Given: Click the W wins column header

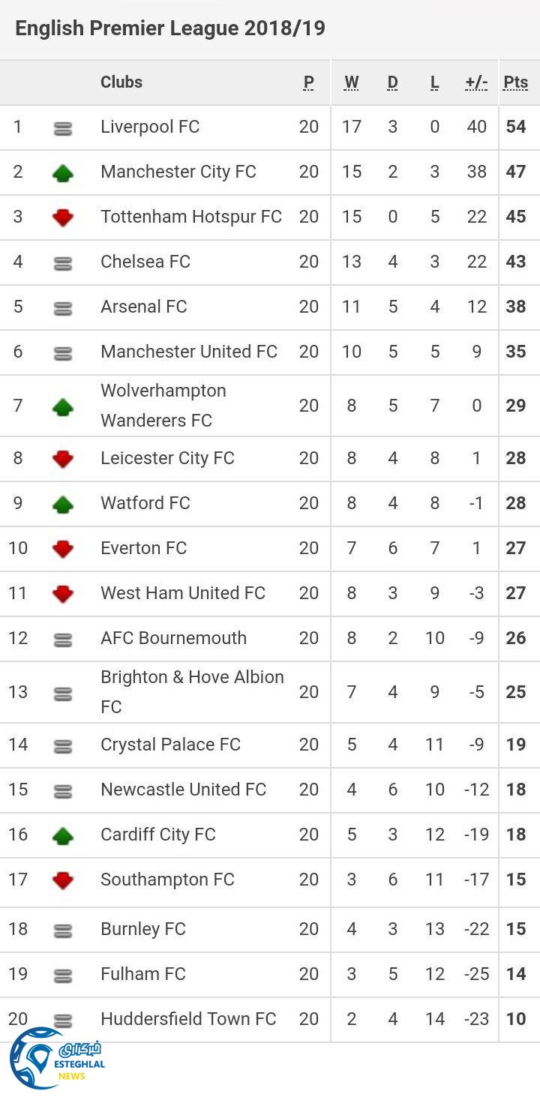Looking at the screenshot, I should pos(352,82).
